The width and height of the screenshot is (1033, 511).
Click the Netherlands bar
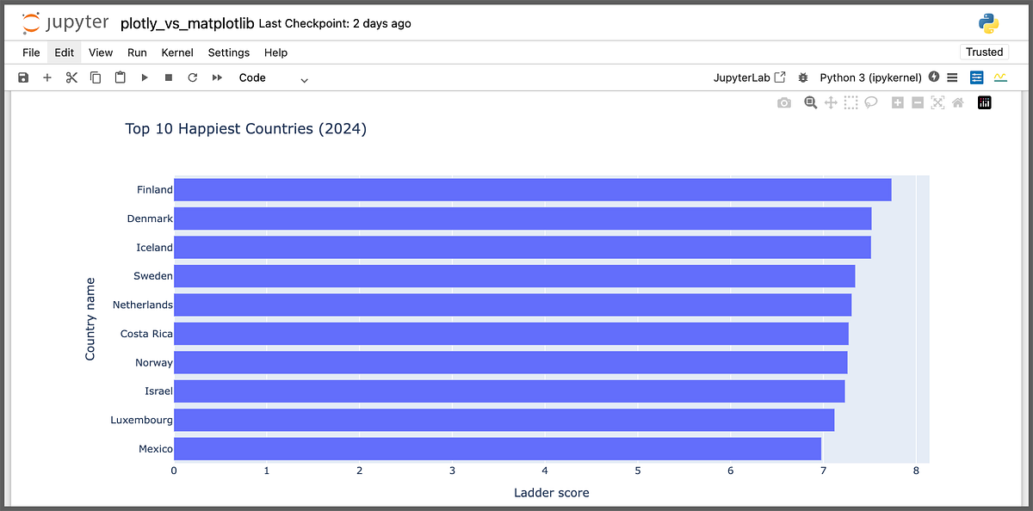pyautogui.click(x=512, y=305)
